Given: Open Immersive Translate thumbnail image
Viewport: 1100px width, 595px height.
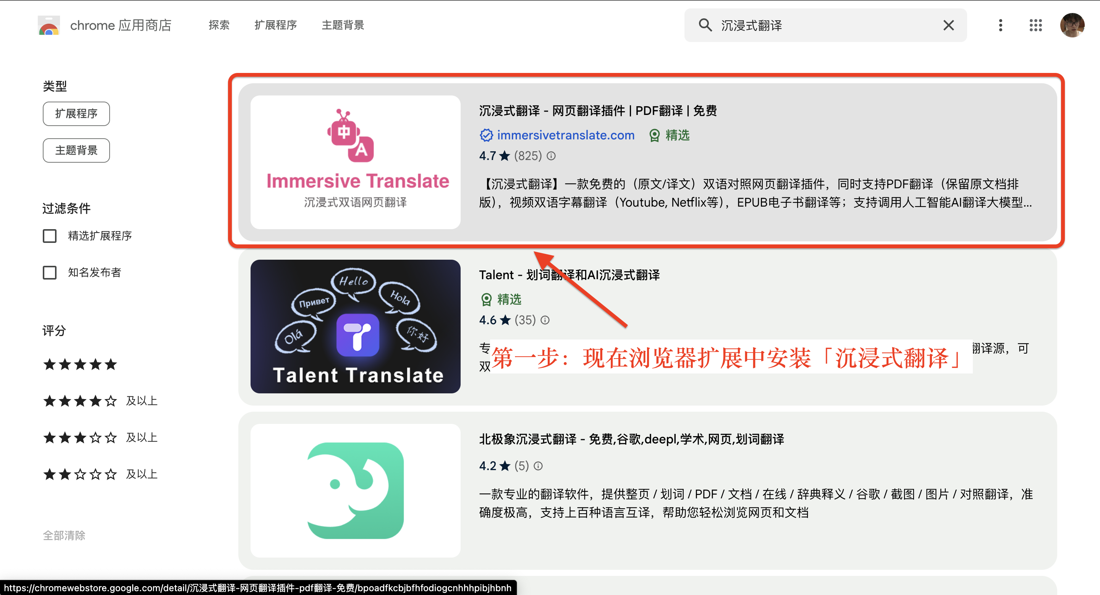Looking at the screenshot, I should [355, 162].
